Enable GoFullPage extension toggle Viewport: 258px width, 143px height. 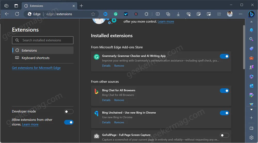(224, 135)
